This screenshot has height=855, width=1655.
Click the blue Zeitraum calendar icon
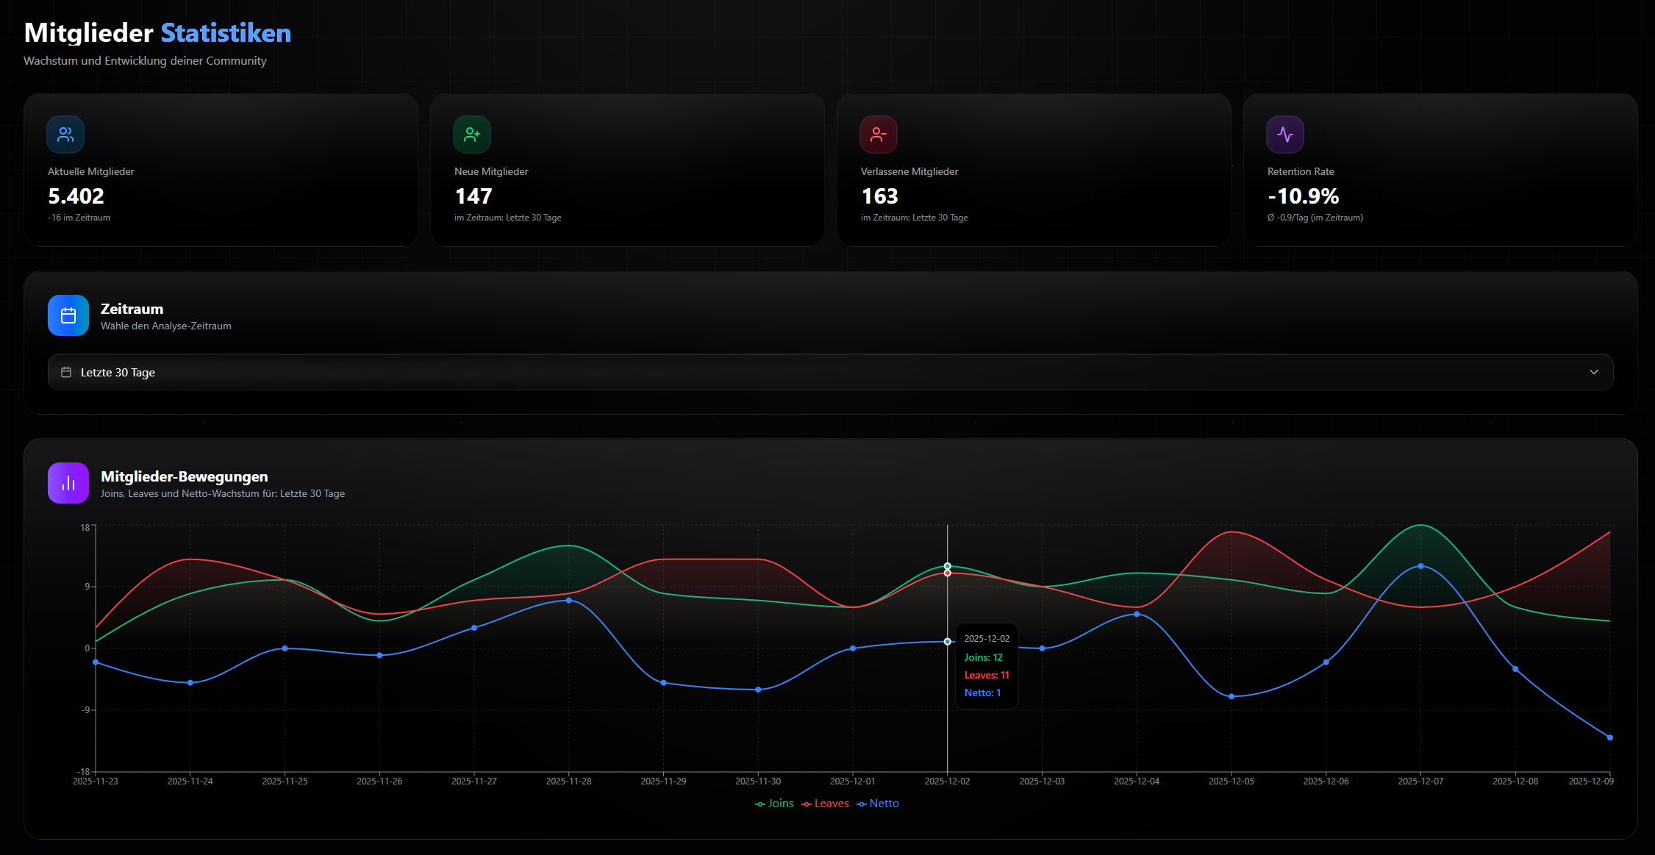point(68,315)
